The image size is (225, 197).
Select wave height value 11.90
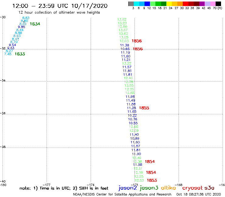click(137, 154)
